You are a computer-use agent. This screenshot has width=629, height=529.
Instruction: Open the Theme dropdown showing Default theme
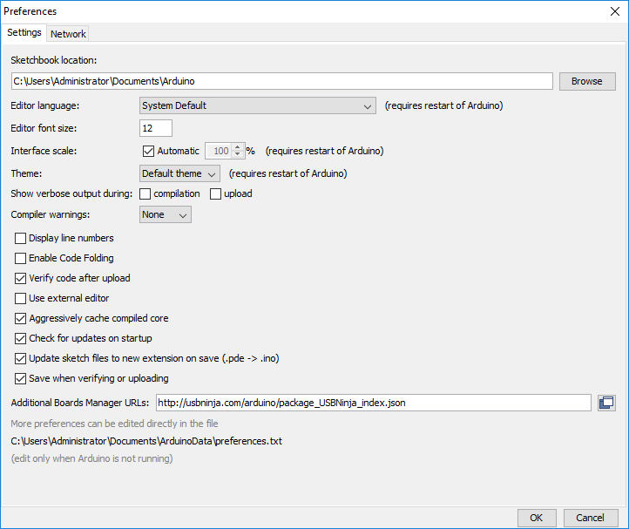pos(179,173)
